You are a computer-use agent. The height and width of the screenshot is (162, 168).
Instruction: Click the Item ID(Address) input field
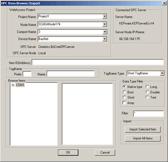click(x=98, y=62)
